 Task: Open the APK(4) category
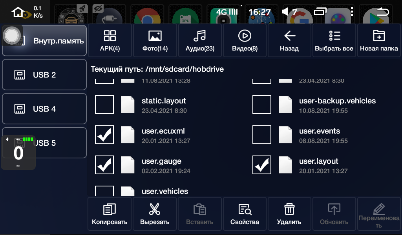click(110, 40)
